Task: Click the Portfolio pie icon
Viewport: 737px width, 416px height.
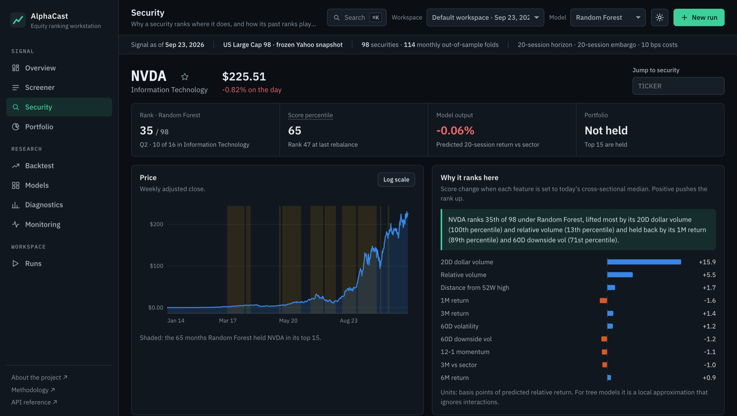Action: 16,127
